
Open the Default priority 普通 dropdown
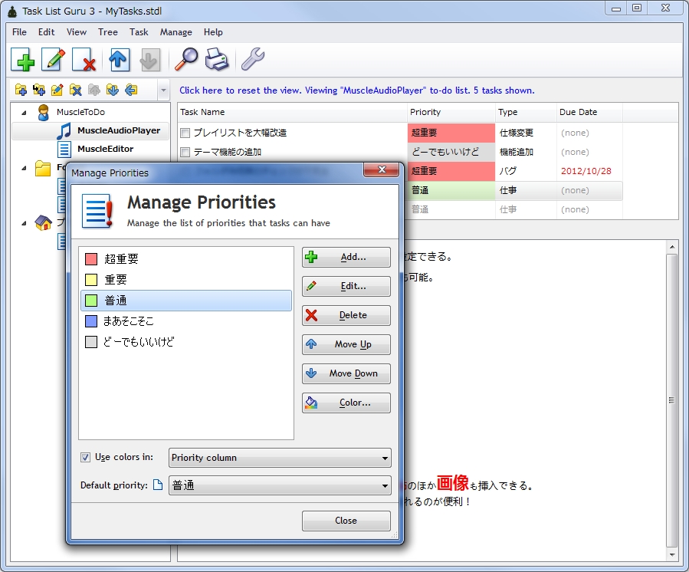(280, 485)
